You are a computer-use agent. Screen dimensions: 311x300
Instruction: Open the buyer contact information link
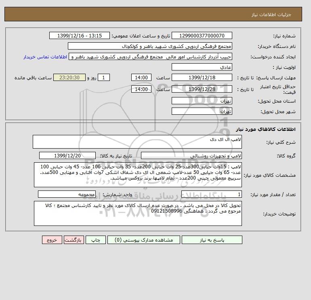point(45,57)
